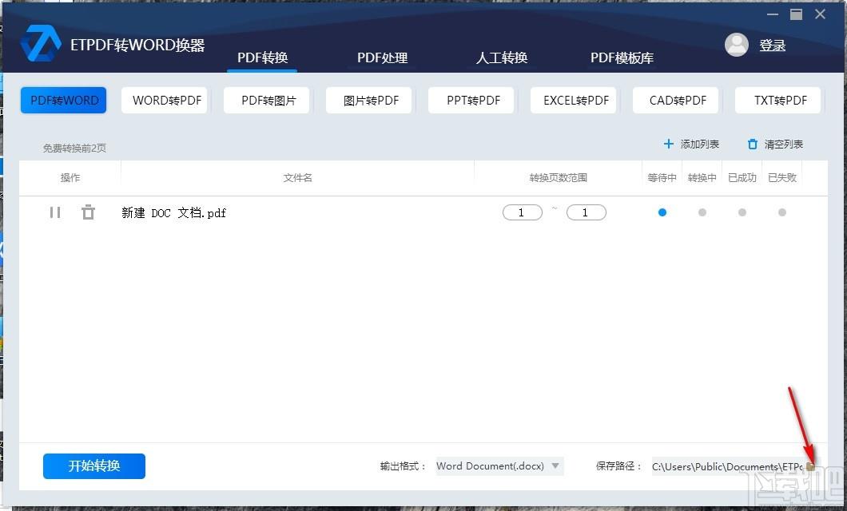Image resolution: width=847 pixels, height=511 pixels.
Task: Pause the 新建 DOC 文档.pdf task
Action: pos(55,212)
